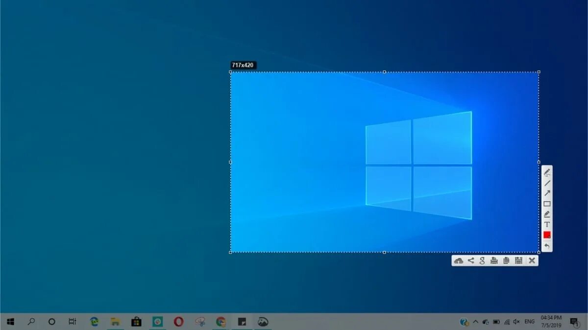Click the muted volume speaker icon
The height and width of the screenshot is (330, 588).
tap(516, 322)
